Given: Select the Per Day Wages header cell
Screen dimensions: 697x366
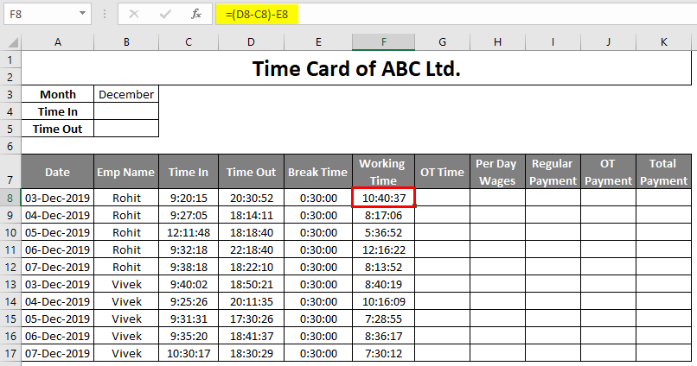Looking at the screenshot, I should [497, 172].
